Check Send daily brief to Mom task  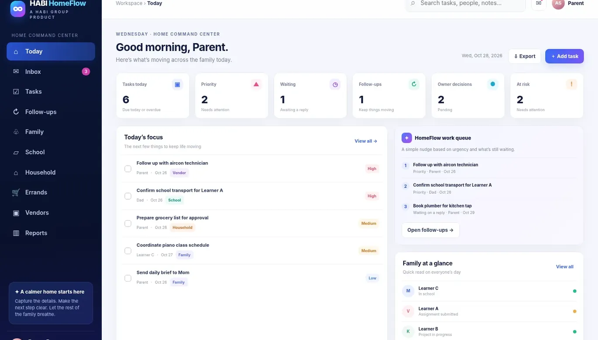[128, 278]
